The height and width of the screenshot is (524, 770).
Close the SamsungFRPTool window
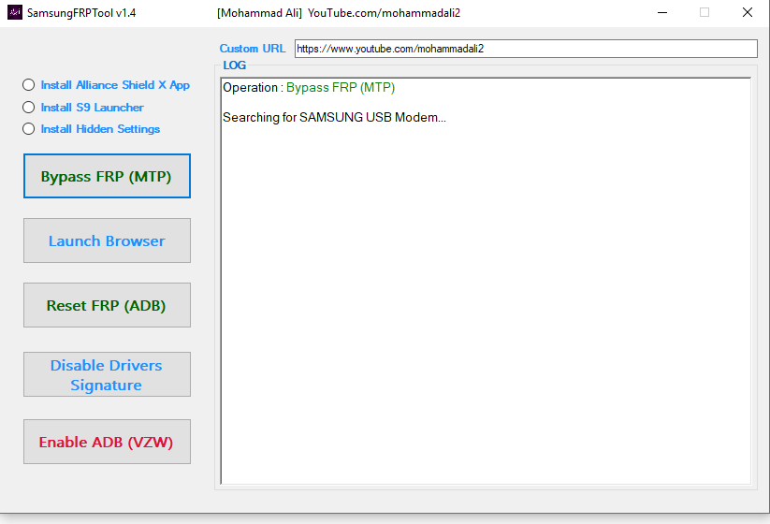coord(748,13)
